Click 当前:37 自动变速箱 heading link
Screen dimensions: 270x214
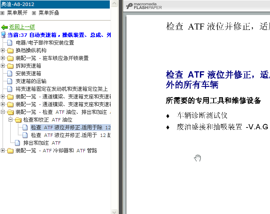tap(59, 35)
